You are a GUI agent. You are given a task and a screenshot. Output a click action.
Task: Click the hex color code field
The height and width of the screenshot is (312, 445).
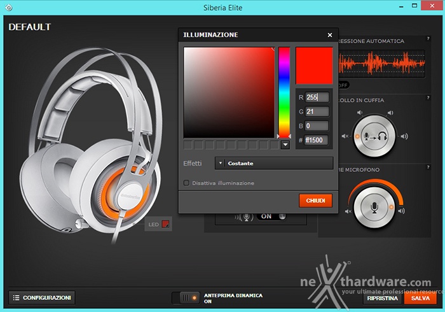pyautogui.click(x=316, y=140)
